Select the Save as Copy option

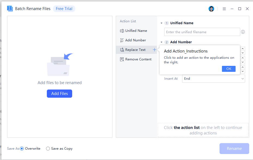click(48, 149)
